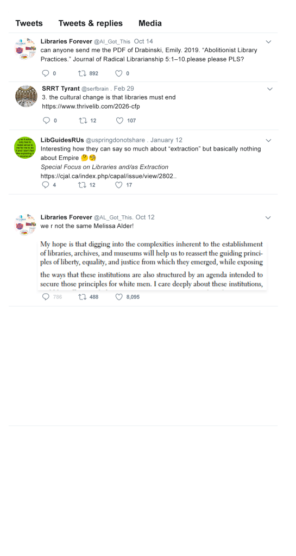Viewport: 296px width, 556px height.
Task: Open the quoted book excerpt image
Action: pyautogui.click(x=152, y=266)
